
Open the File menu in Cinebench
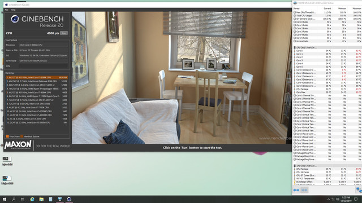(x=7, y=10)
